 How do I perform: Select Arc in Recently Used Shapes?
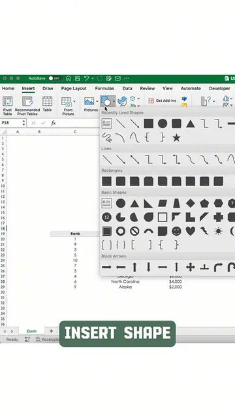coord(120,138)
